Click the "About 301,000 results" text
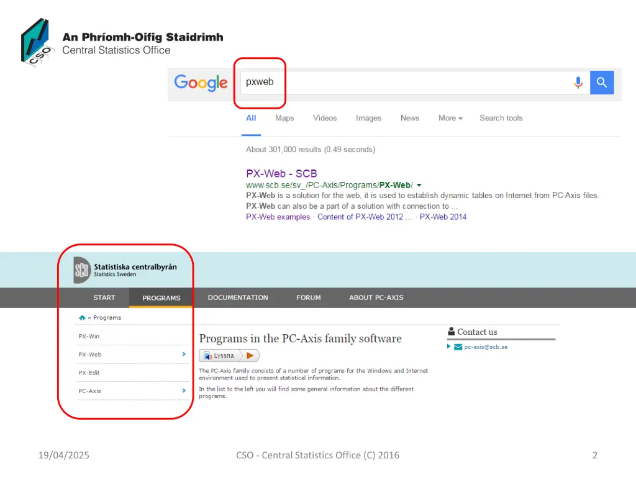The height and width of the screenshot is (477, 636). click(311, 150)
